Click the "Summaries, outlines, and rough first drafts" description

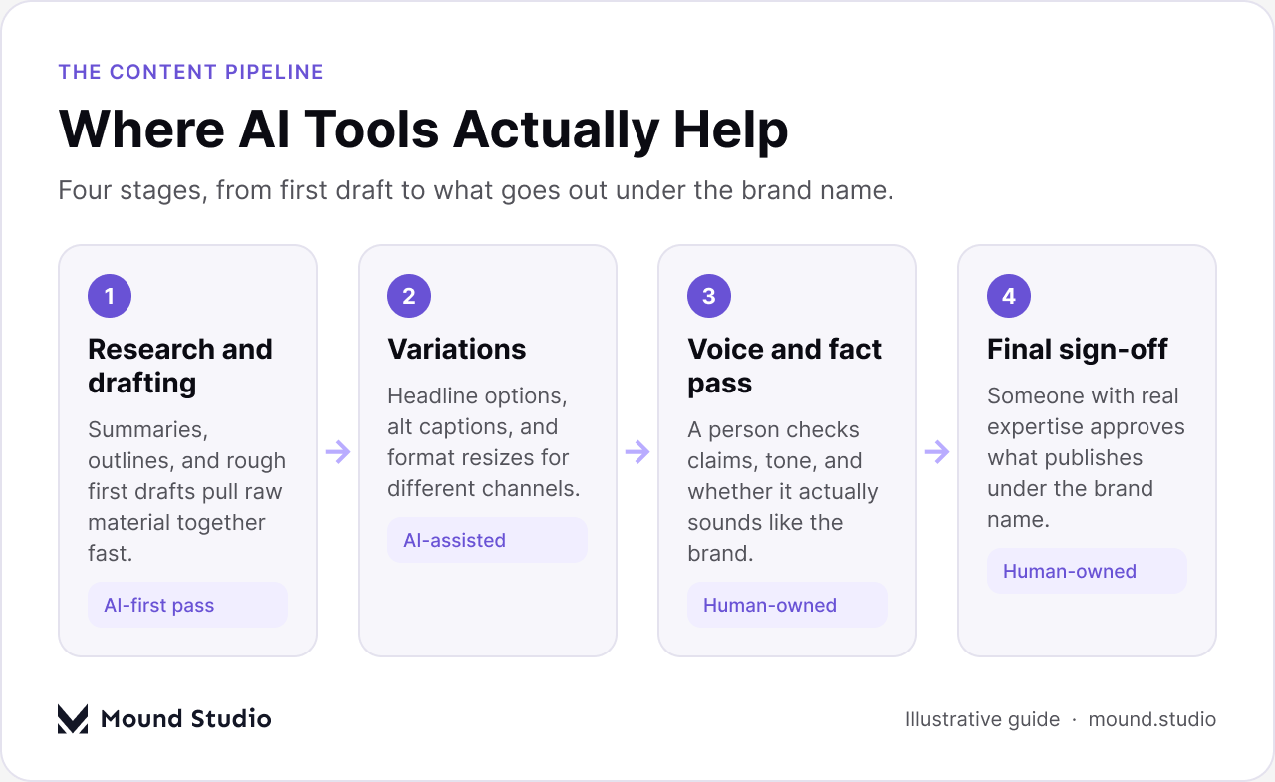point(187,491)
